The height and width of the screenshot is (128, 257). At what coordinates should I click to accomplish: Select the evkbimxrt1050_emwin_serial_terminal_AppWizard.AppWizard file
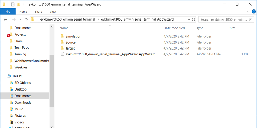[110, 54]
